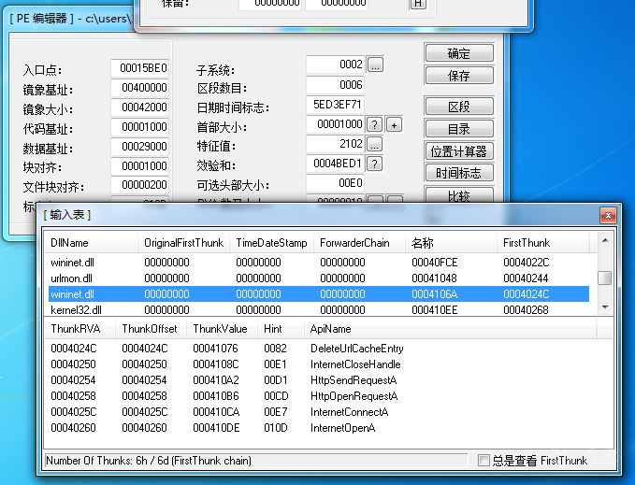Click the 入口点 field 00015BE0

pos(139,68)
